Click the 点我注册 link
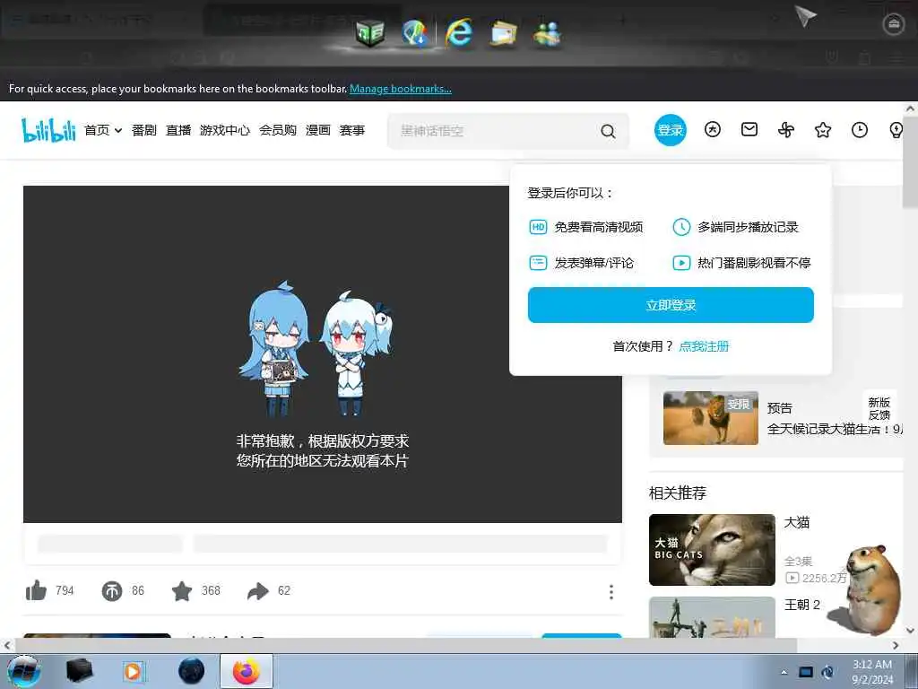This screenshot has width=918, height=689. (704, 346)
